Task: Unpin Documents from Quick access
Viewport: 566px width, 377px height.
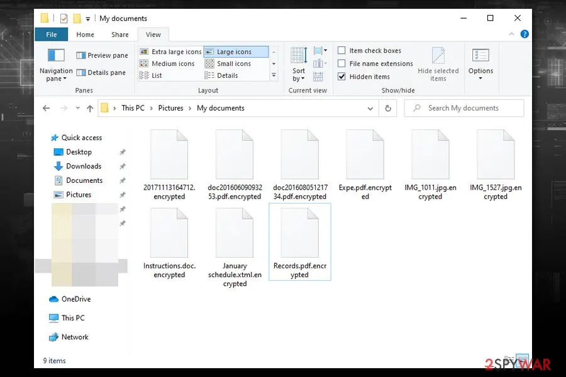Action: [123, 180]
